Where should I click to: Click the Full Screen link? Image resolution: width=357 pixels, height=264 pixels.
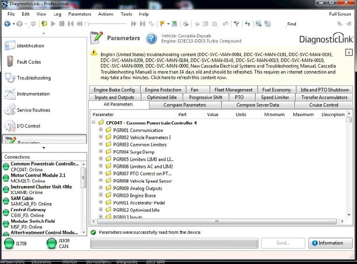(x=340, y=14)
